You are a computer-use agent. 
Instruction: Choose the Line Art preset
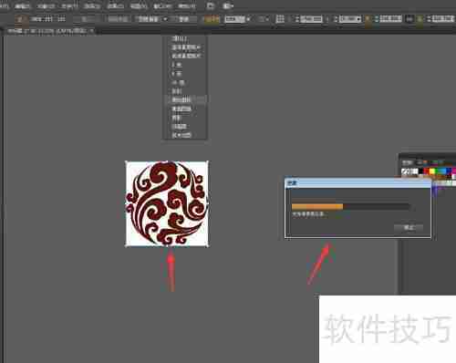[185, 126]
